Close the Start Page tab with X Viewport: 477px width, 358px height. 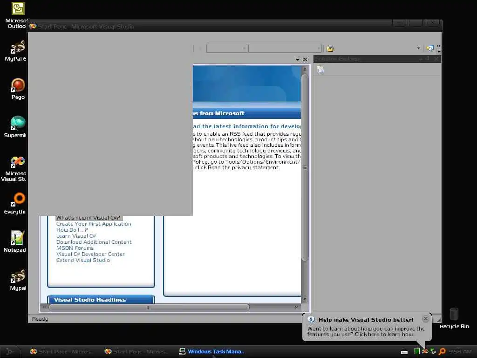click(x=305, y=59)
